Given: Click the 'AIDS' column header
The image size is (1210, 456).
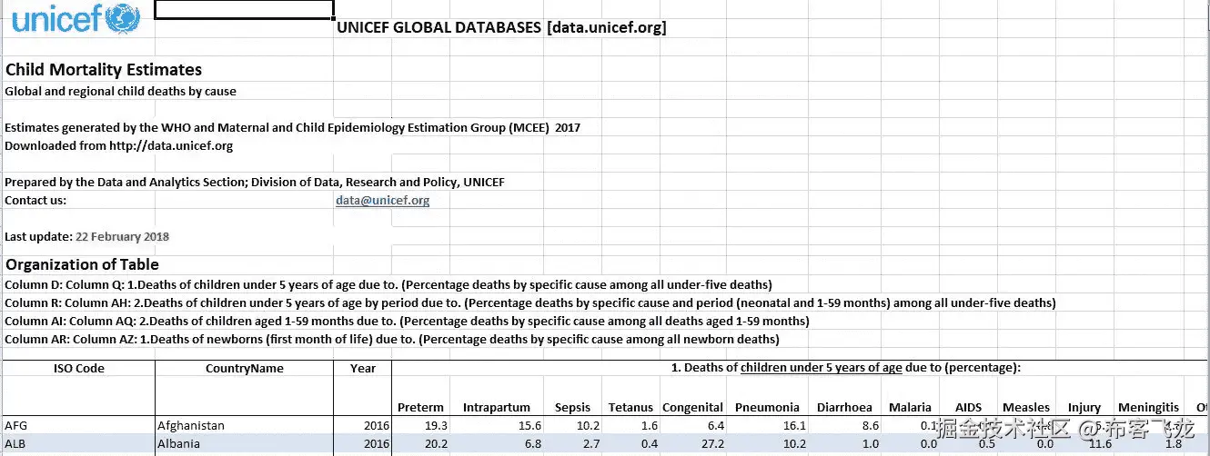Looking at the screenshot, I should tap(968, 408).
